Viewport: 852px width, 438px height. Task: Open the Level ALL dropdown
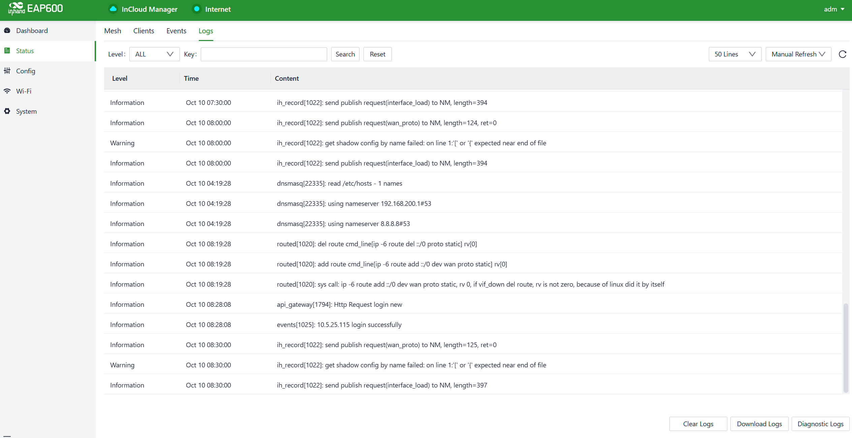coord(154,54)
